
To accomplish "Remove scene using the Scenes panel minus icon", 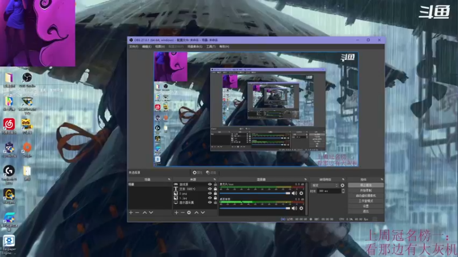I will (x=137, y=212).
